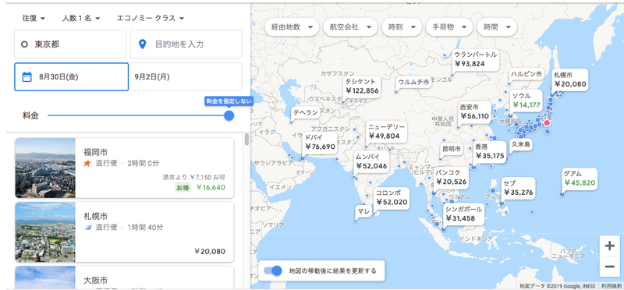Zoom in the map with plus button

[x=609, y=246]
